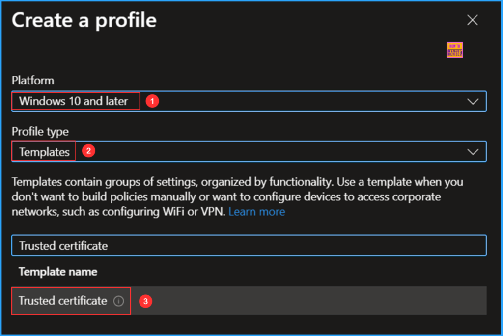Select the Templates profile type value
This screenshot has width=503, height=336.
tap(44, 152)
